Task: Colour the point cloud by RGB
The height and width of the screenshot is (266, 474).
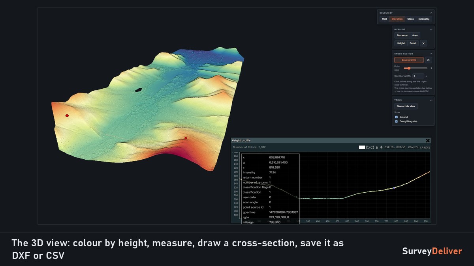Action: pos(384,19)
